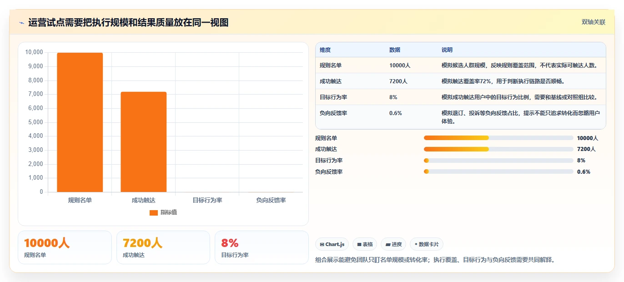Click the 规则名单 progress bar
Image resolution: width=624 pixels, height=282 pixels.
(498, 138)
